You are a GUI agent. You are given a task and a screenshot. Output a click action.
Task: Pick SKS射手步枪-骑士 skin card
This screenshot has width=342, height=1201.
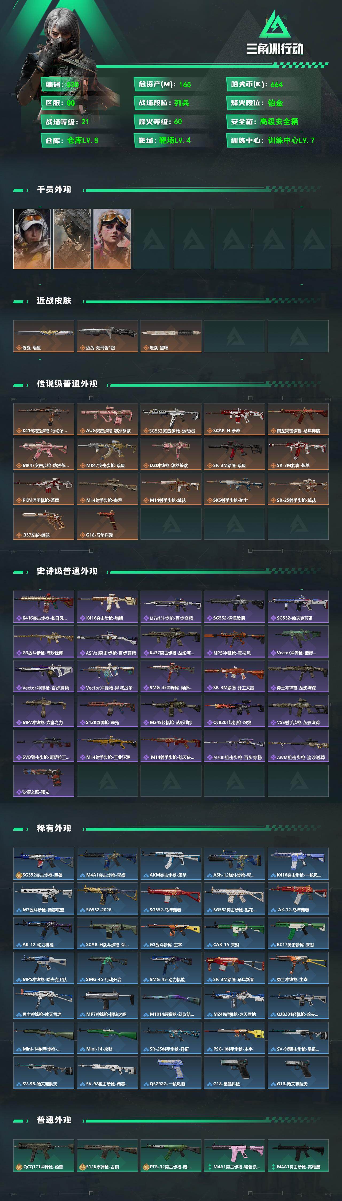235,489
